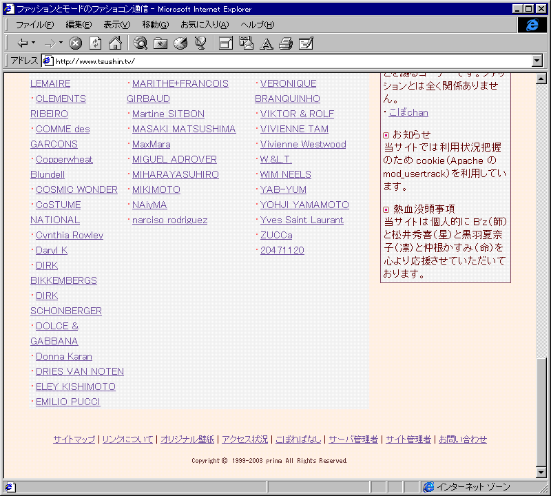Open the リンクについて footer link
The width and height of the screenshot is (551, 496).
click(128, 440)
